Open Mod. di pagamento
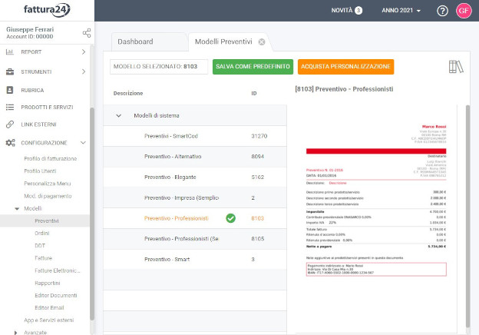479x335 pixels. click(48, 196)
